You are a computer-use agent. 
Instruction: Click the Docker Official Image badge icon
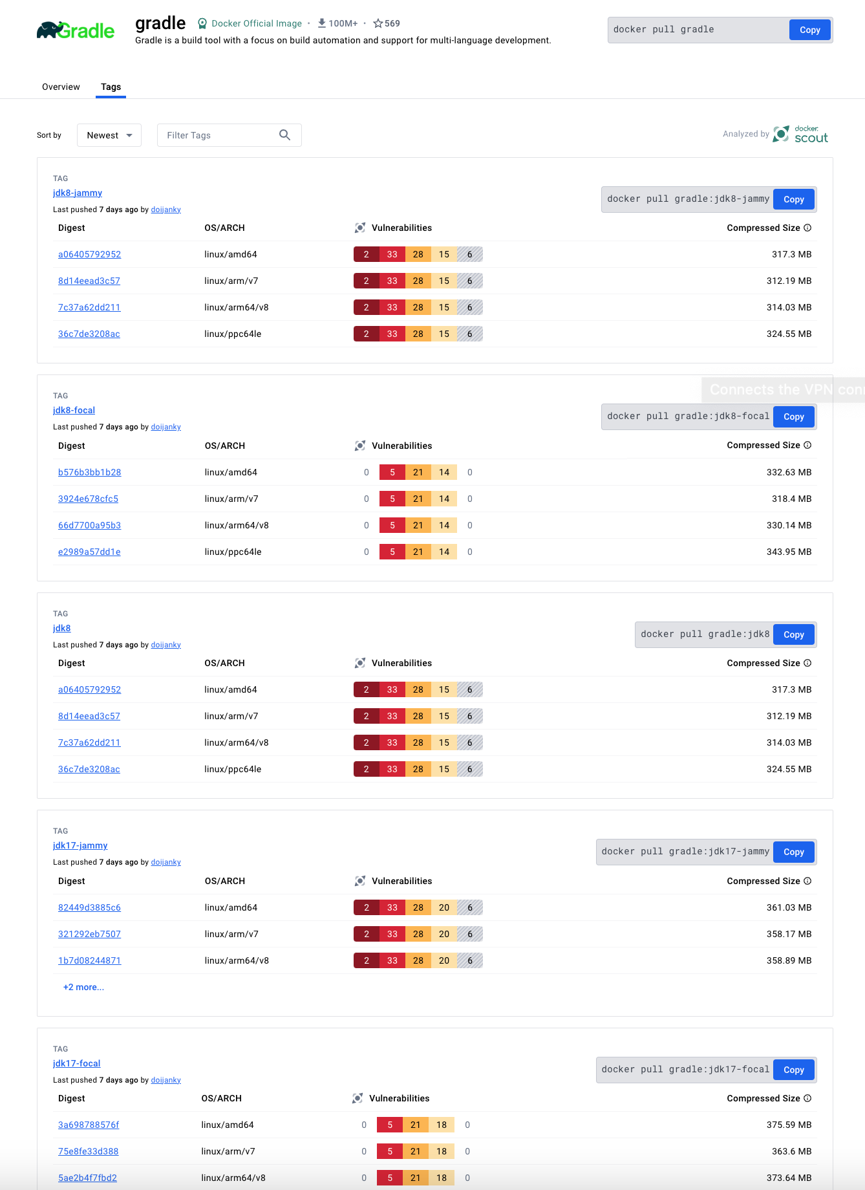tap(202, 23)
